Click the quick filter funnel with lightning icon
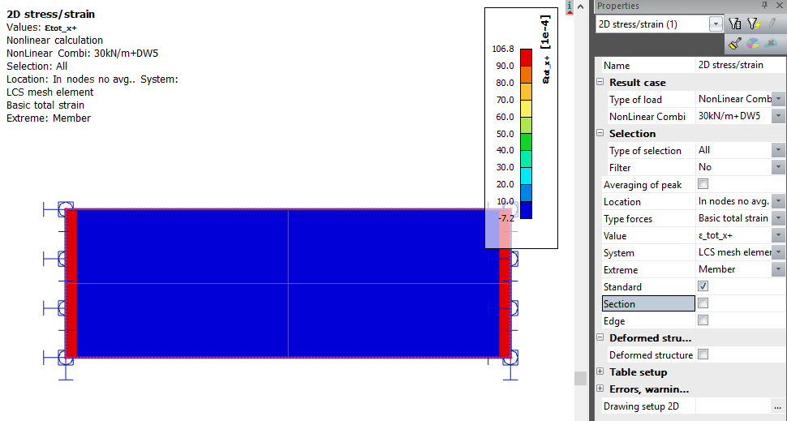Image resolution: width=787 pixels, height=421 pixels. 754,24
